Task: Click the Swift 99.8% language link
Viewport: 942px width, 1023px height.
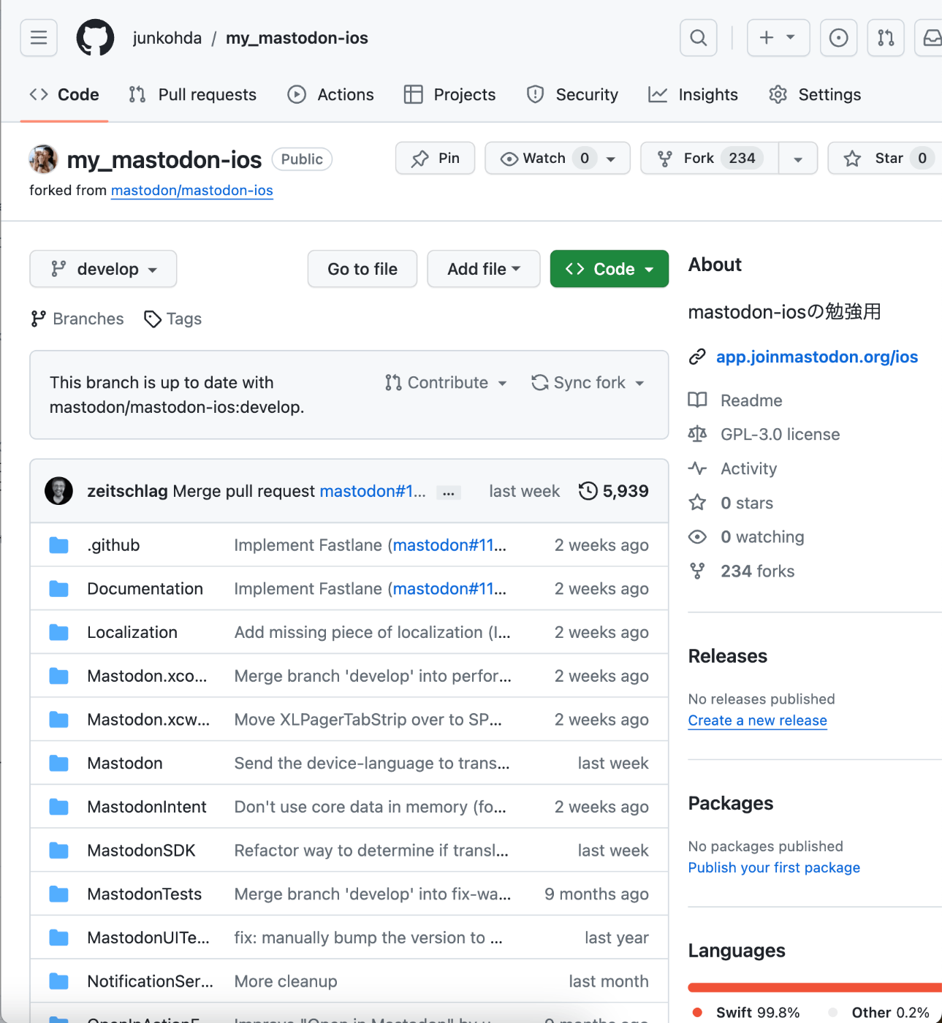Action: (745, 1013)
